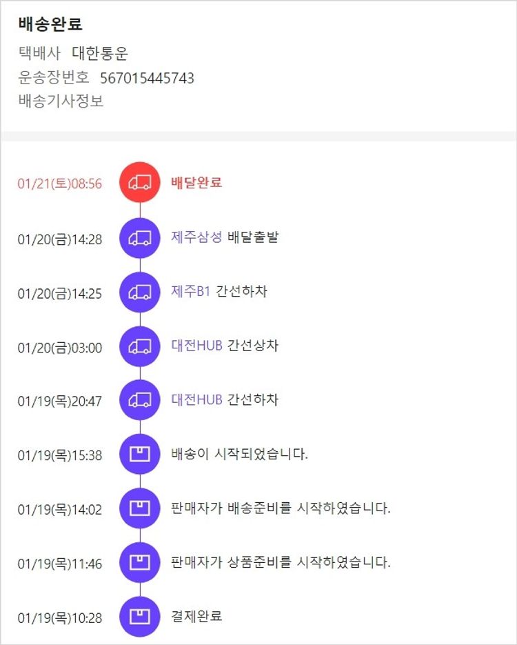Click the 01/21(토)08:56 delivery timestamp

click(x=60, y=183)
